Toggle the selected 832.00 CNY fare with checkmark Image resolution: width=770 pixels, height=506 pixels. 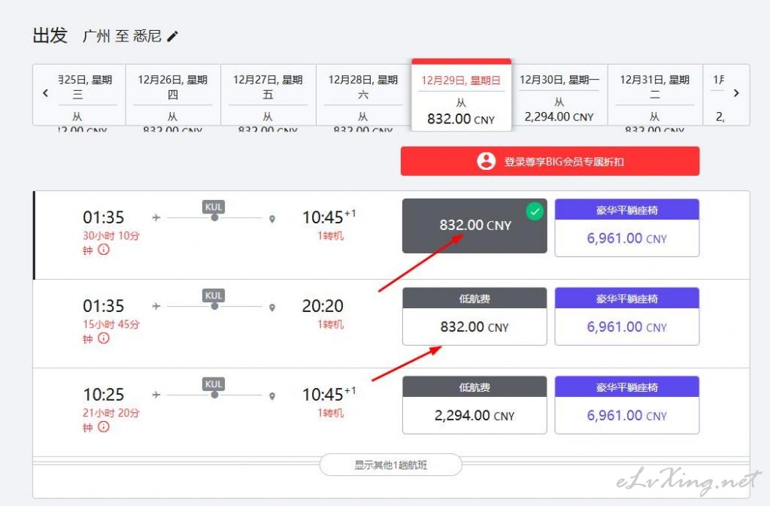click(474, 226)
